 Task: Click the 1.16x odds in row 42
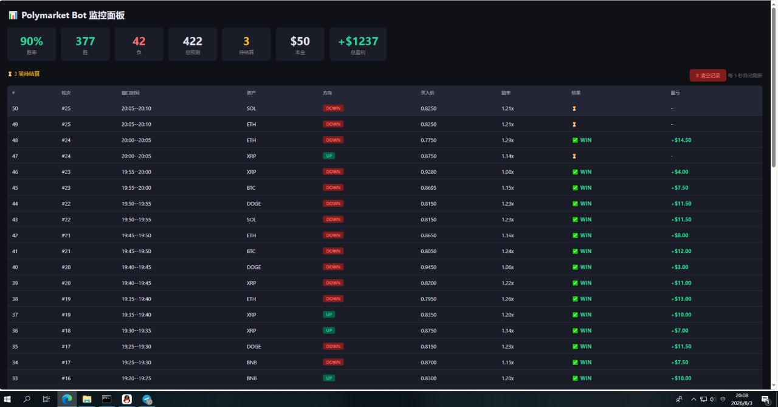[508, 235]
